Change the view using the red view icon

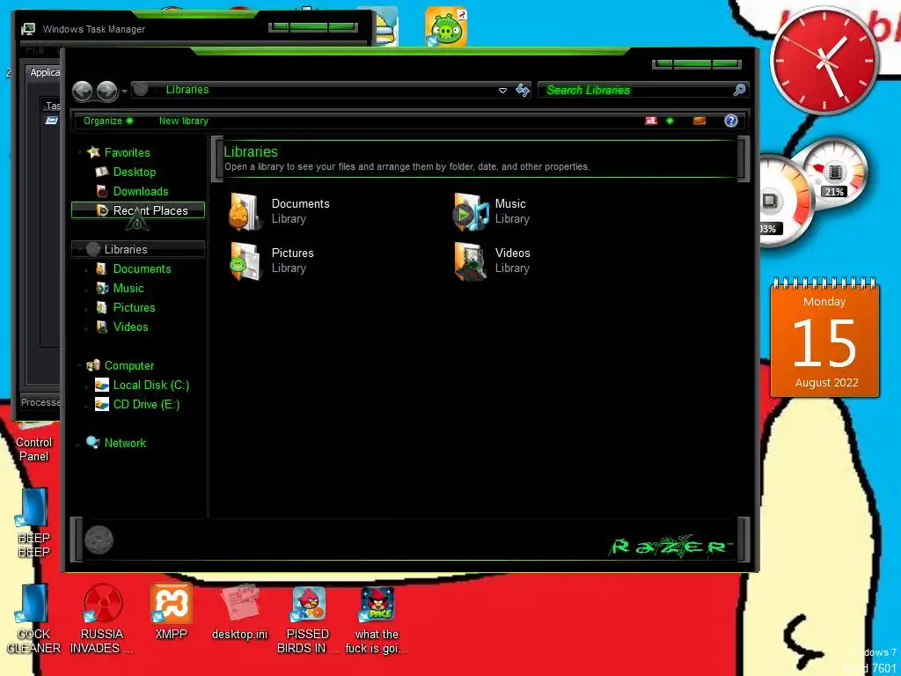coord(650,121)
